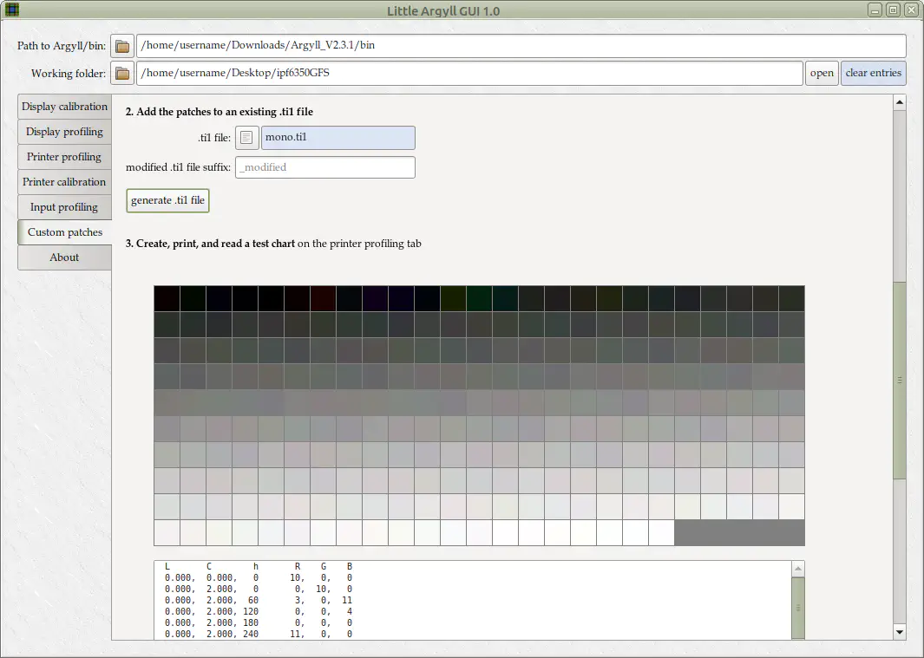Go to Input profiling tab
This screenshot has height=658, width=924.
point(65,207)
